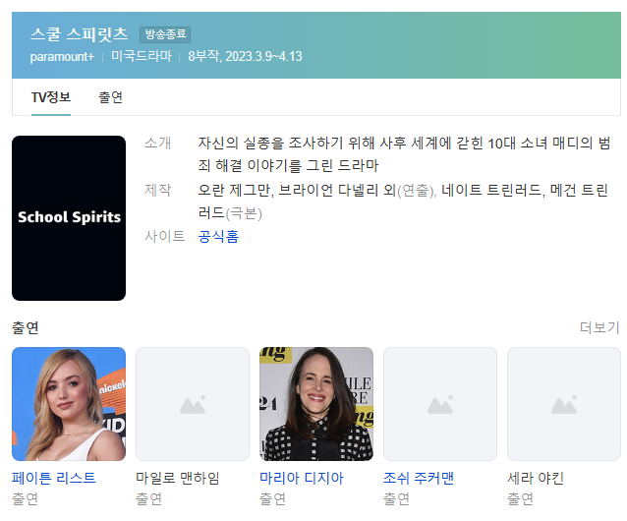This screenshot has width=627, height=521.
Task: Click the 세라 야킨 placeholder image icon
Action: [x=564, y=404]
